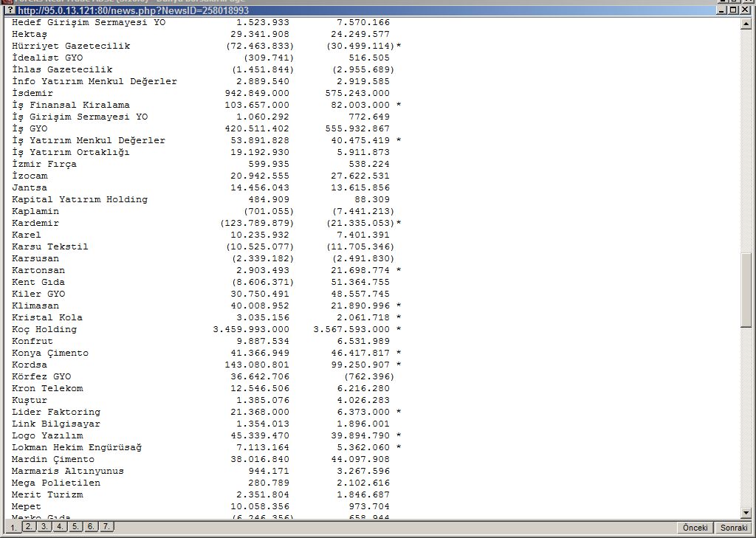Image resolution: width=756 pixels, height=538 pixels.
Task: Click the İhlas Gazetecilik row label
Action: (62, 69)
